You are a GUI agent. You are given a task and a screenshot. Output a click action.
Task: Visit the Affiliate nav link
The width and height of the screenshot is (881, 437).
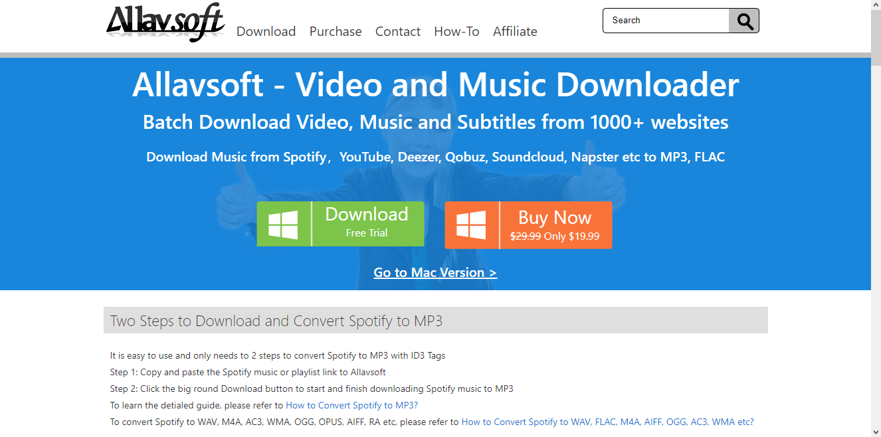[x=515, y=31]
